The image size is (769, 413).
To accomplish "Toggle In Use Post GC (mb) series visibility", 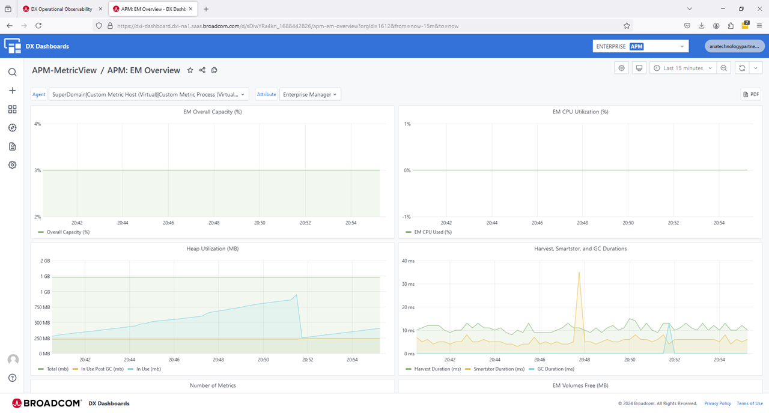I will click(x=102, y=369).
